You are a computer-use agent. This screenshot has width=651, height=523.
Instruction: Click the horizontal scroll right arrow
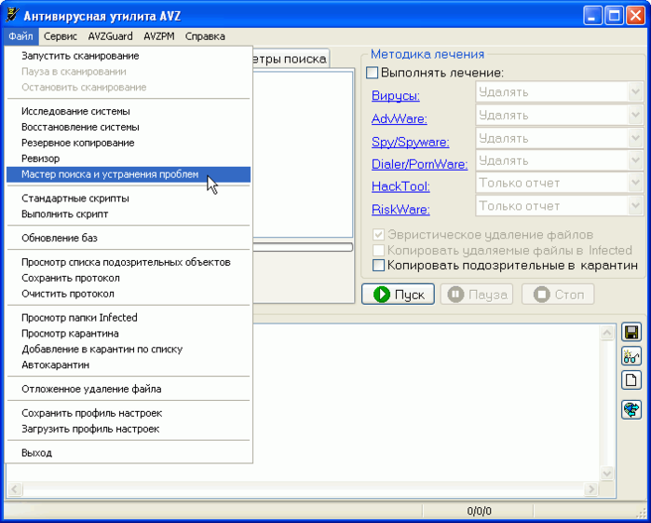pos(590,489)
